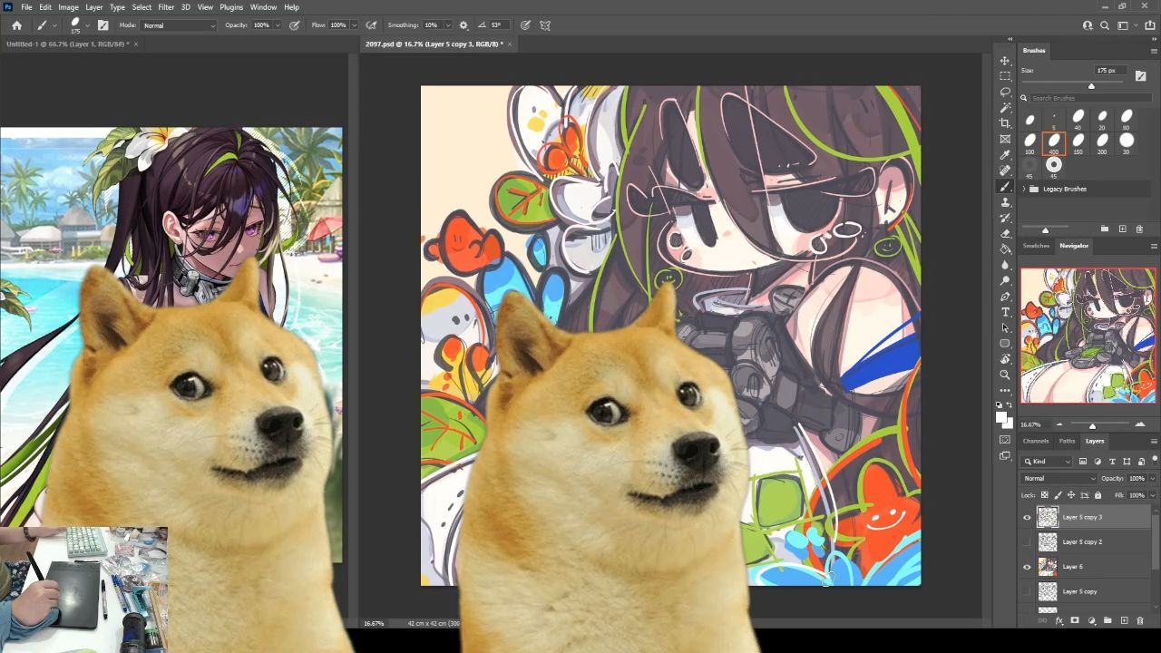Show Layer 5 copy visibility box
Viewport: 1161px width, 653px height.
coord(1027,591)
